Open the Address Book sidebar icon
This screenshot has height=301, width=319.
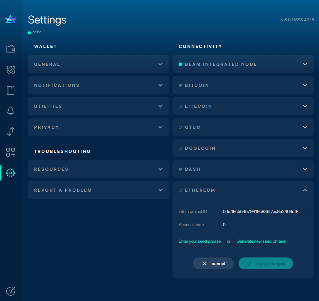click(x=11, y=90)
